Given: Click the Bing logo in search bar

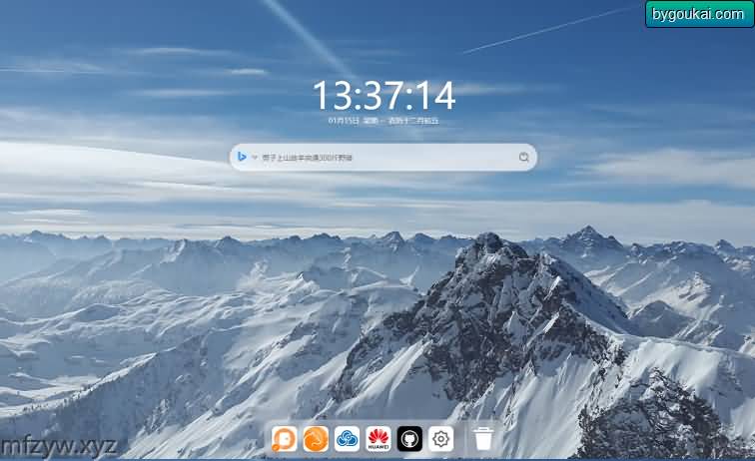Looking at the screenshot, I should tap(242, 157).
